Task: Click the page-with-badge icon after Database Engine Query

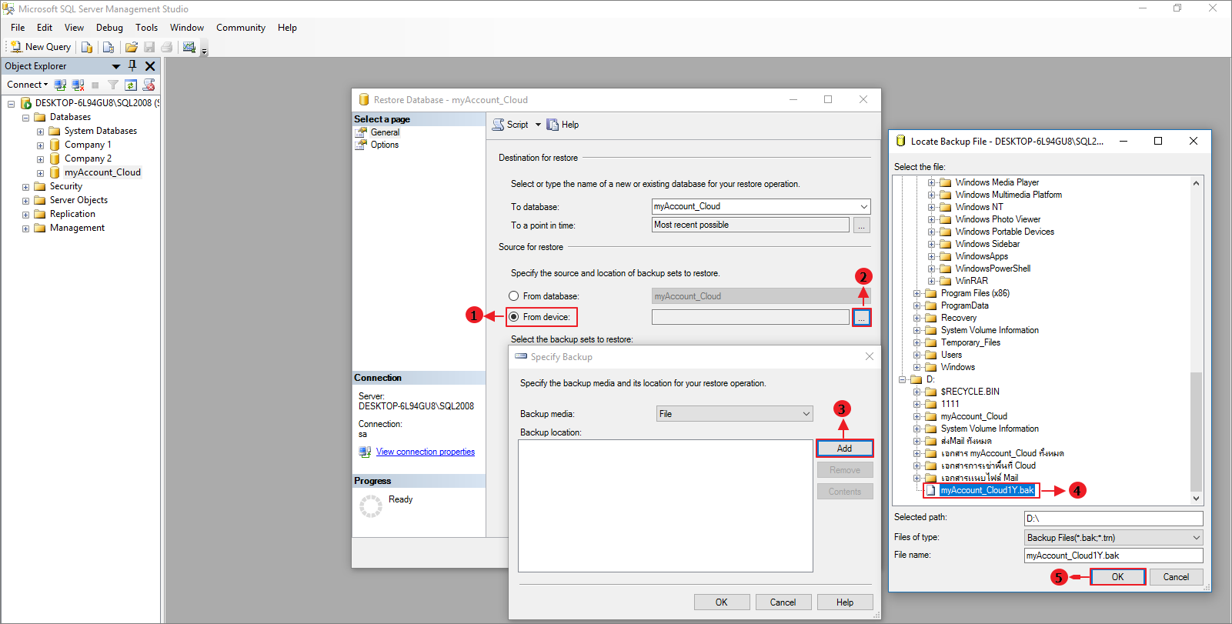Action: click(109, 47)
